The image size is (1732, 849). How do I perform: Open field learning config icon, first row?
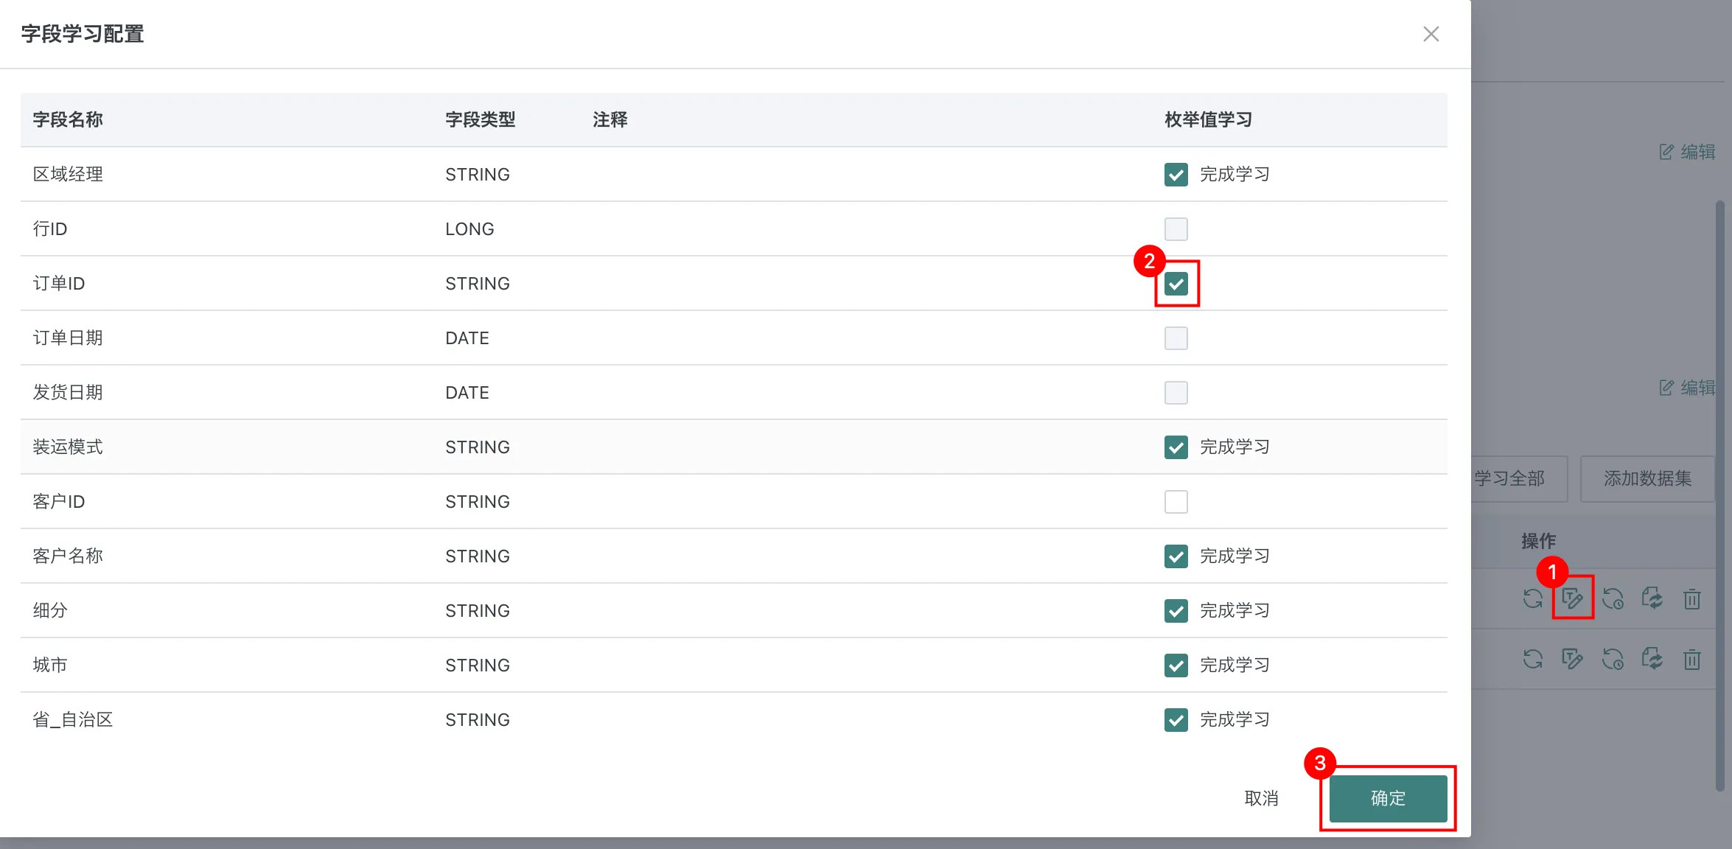[1573, 598]
